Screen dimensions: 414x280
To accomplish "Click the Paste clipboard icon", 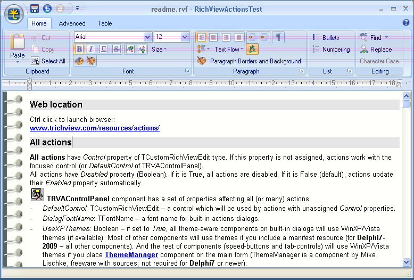I will pyautogui.click(x=18, y=42).
